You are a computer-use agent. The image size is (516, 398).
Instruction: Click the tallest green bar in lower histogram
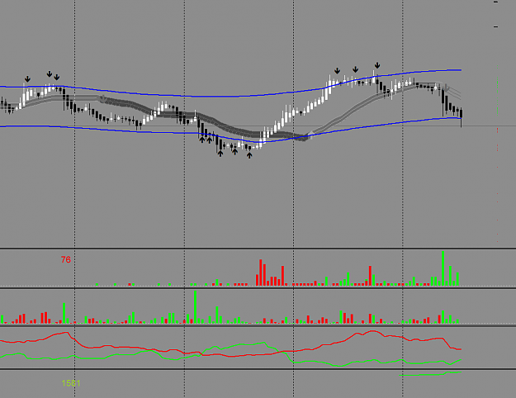pyautogui.click(x=195, y=307)
